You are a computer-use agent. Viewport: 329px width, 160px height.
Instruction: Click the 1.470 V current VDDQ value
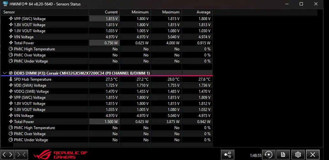[x=112, y=91]
